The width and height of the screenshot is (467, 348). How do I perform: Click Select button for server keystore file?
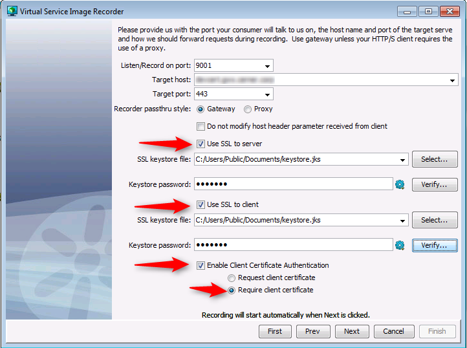(435, 159)
